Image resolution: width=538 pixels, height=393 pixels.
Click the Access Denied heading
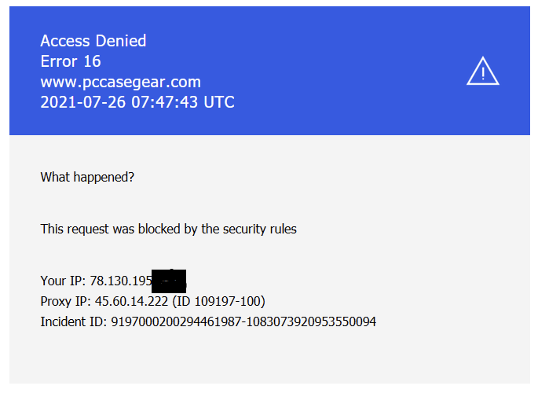click(93, 41)
